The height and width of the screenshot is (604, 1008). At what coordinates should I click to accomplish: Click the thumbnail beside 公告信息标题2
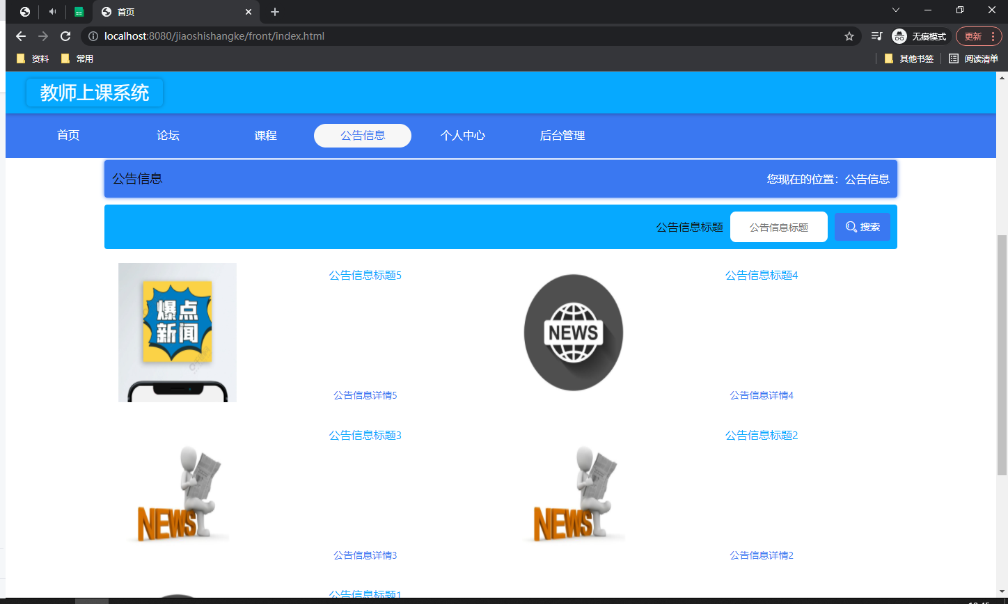[574, 493]
